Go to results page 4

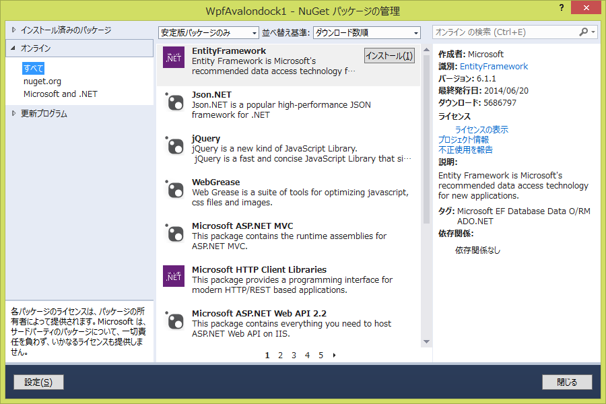(x=307, y=356)
